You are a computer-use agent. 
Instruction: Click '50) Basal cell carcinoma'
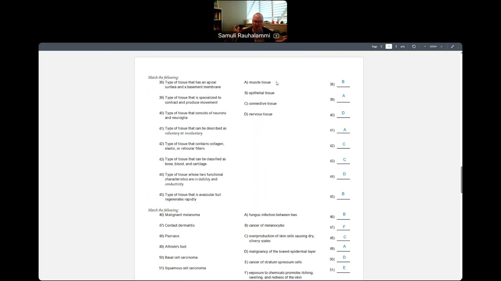(x=178, y=257)
